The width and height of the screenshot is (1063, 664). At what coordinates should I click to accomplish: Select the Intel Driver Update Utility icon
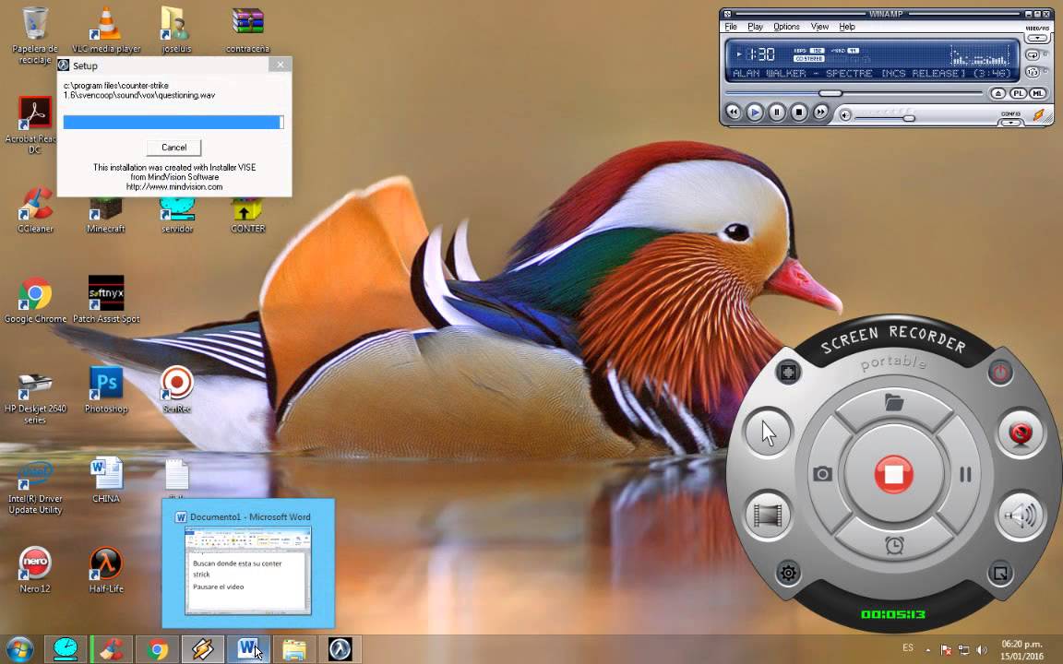[x=34, y=485]
